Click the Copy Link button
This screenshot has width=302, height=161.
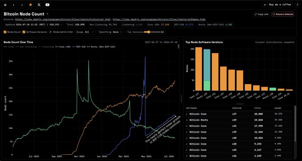click(261, 14)
